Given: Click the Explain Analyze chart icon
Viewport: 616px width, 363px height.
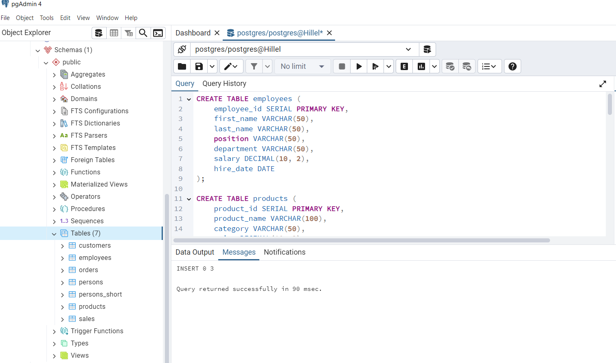Looking at the screenshot, I should 421,66.
